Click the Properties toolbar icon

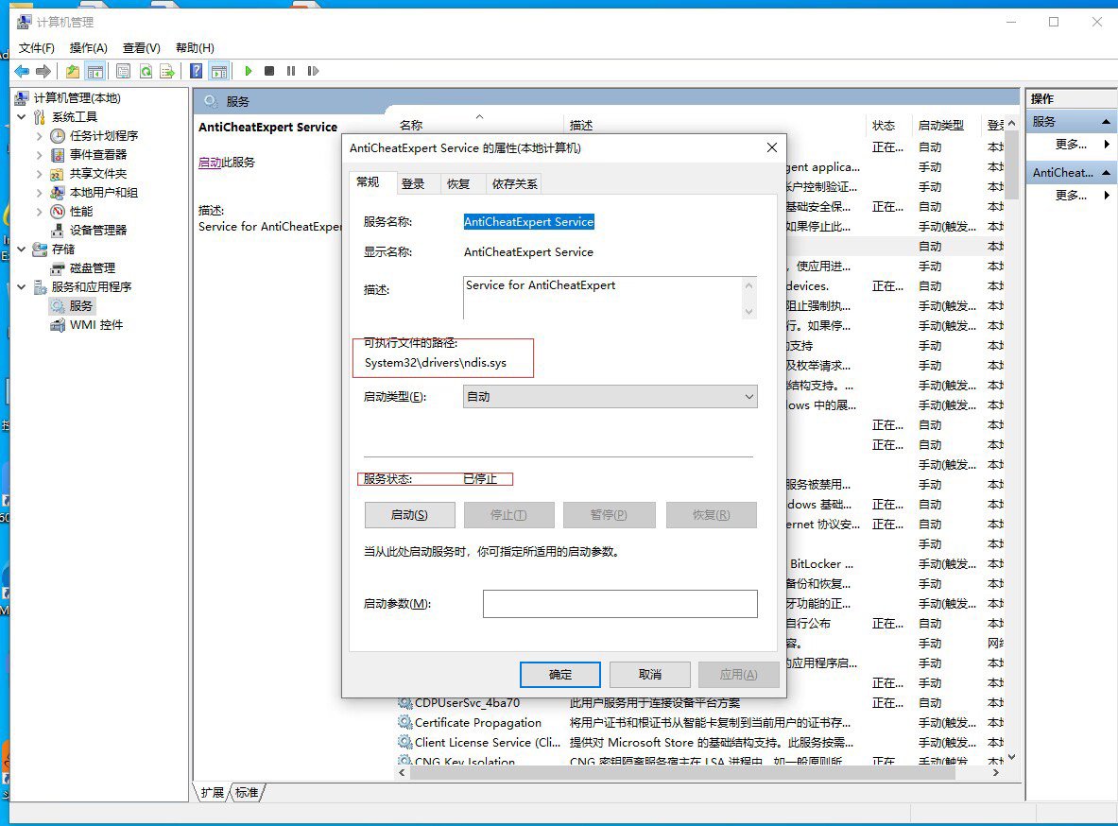(124, 71)
